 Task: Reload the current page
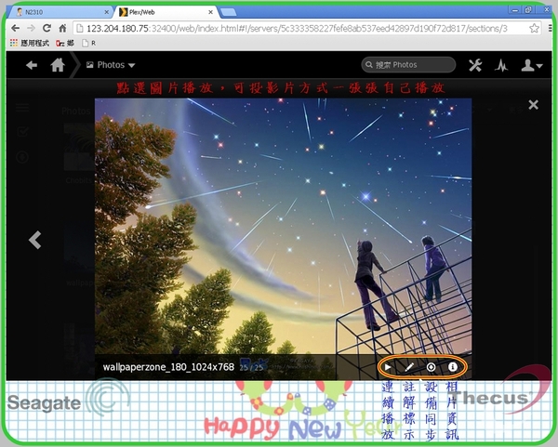click(47, 28)
